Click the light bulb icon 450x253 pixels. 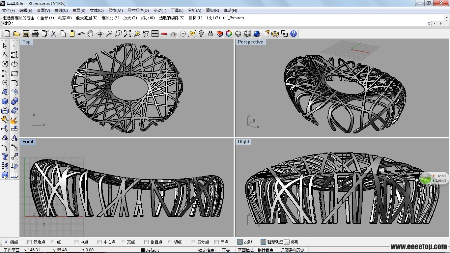point(201,34)
